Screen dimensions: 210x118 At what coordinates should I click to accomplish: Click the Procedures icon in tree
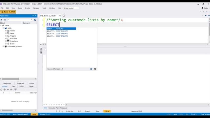(x=8, y=41)
